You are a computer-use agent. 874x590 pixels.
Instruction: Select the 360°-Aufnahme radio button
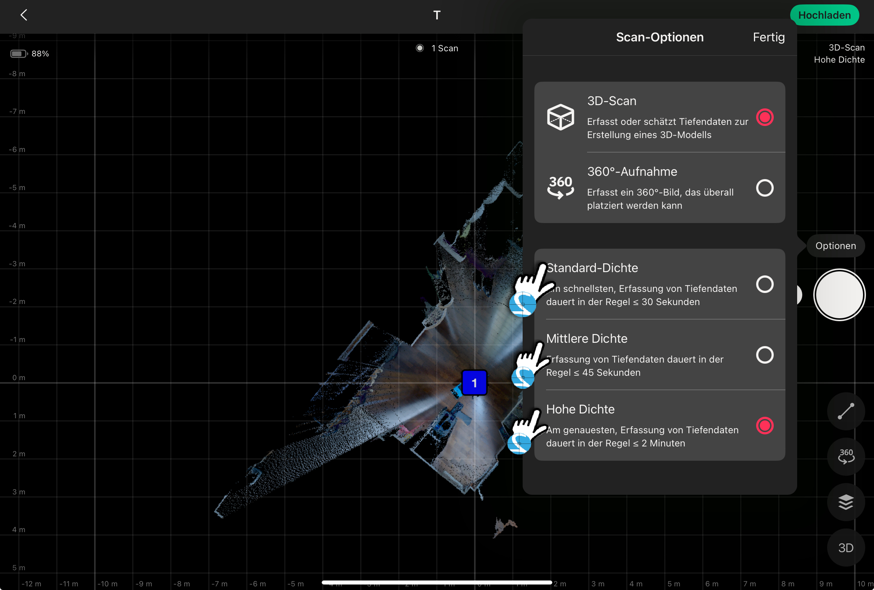click(x=764, y=188)
